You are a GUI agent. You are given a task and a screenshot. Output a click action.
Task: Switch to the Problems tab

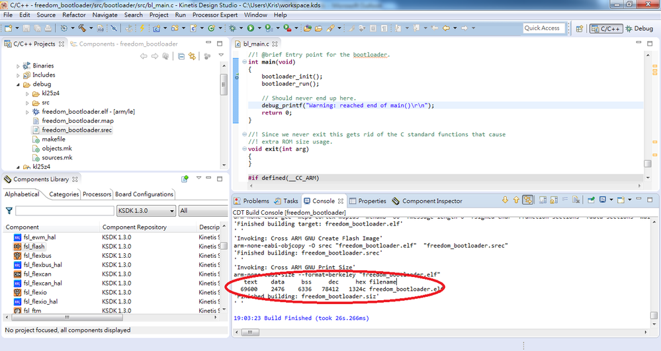(x=251, y=201)
